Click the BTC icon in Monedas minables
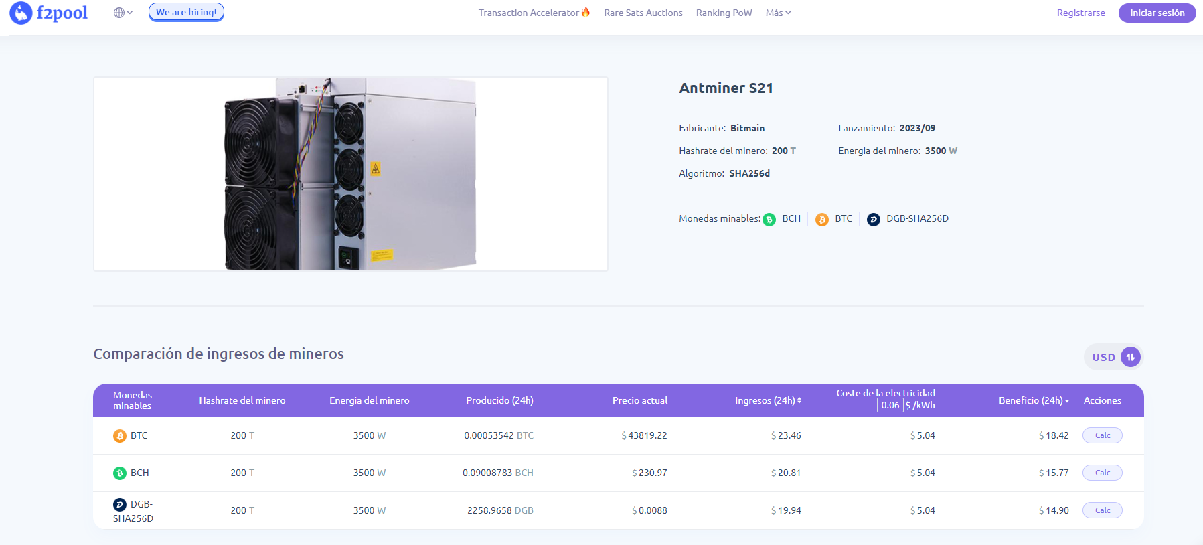1203x545 pixels. click(x=822, y=219)
